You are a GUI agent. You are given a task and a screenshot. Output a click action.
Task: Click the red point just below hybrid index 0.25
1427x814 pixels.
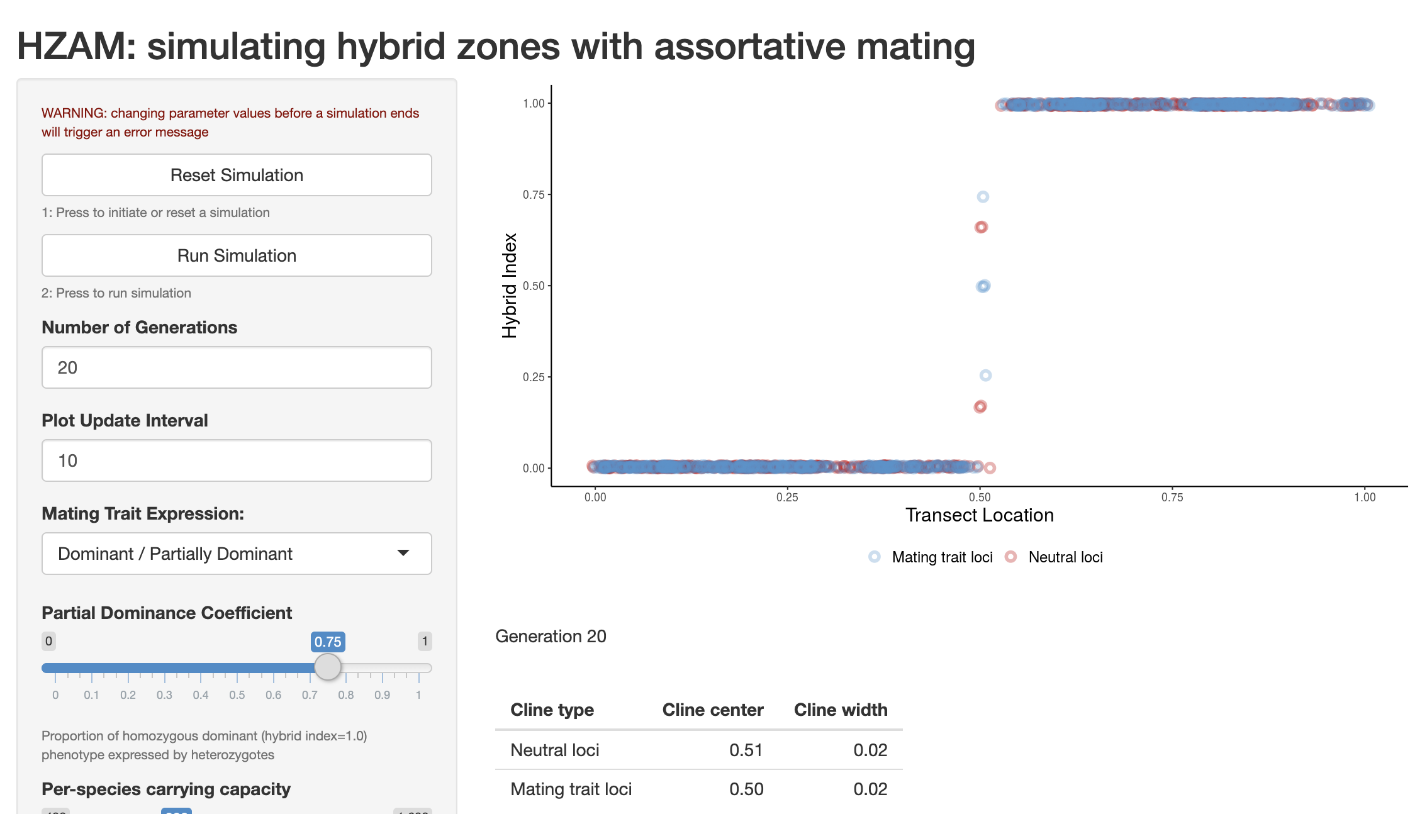pos(980,407)
